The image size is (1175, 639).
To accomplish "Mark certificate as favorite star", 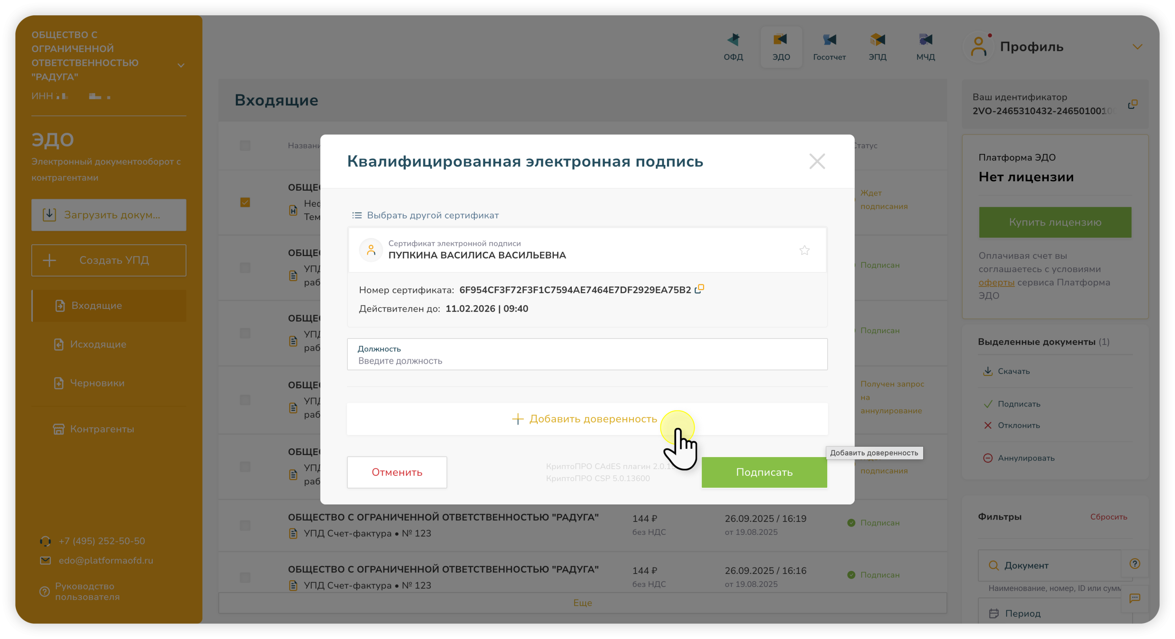I will 804,251.
